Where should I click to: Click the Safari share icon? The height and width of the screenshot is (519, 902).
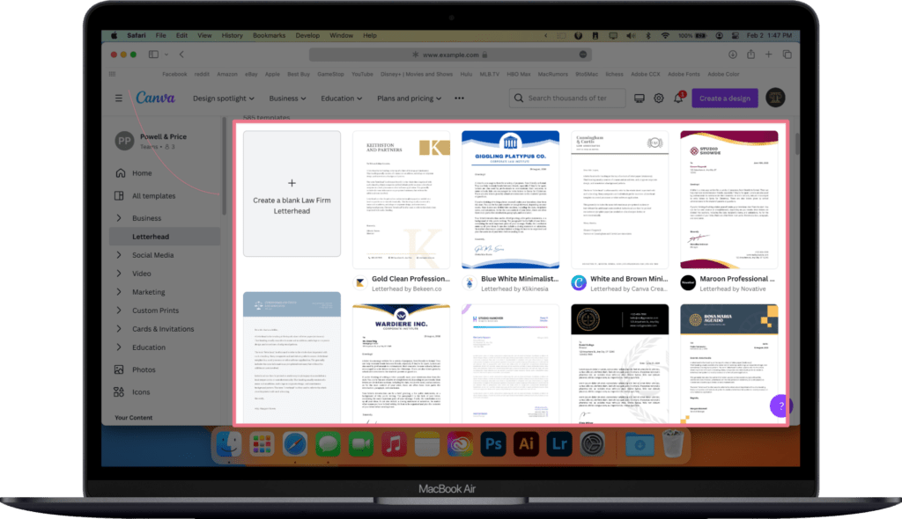click(750, 54)
